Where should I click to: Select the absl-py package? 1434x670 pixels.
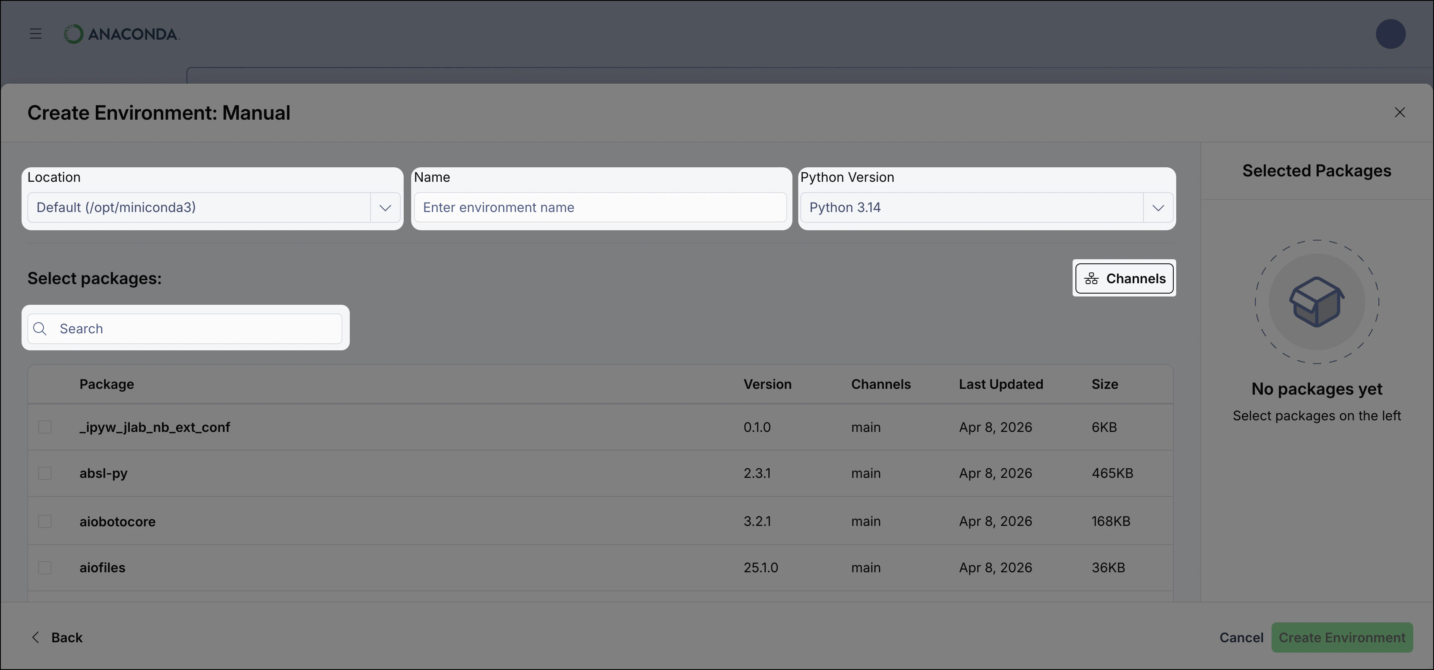pos(45,474)
